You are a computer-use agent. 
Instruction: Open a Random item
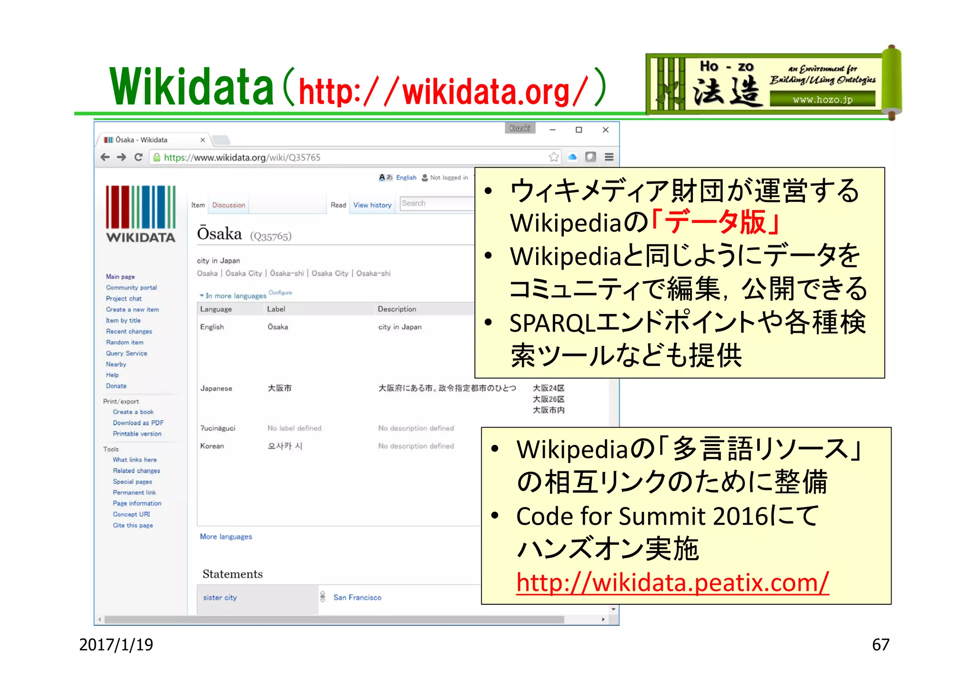click(125, 343)
